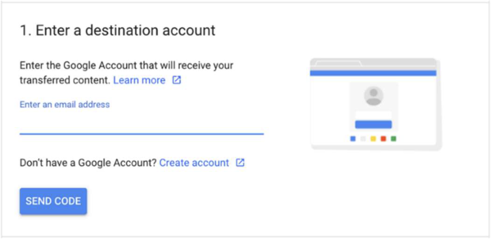Click the "1. Enter a destination account" heading

[x=117, y=30]
